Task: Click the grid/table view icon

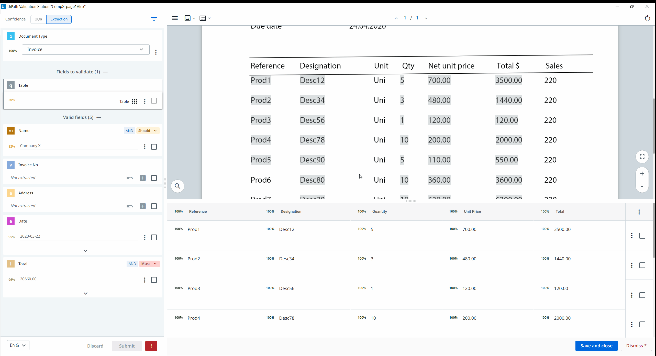Action: [x=135, y=101]
